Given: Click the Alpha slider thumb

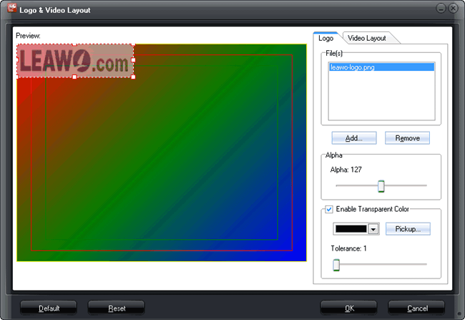Looking at the screenshot, I should click(381, 186).
